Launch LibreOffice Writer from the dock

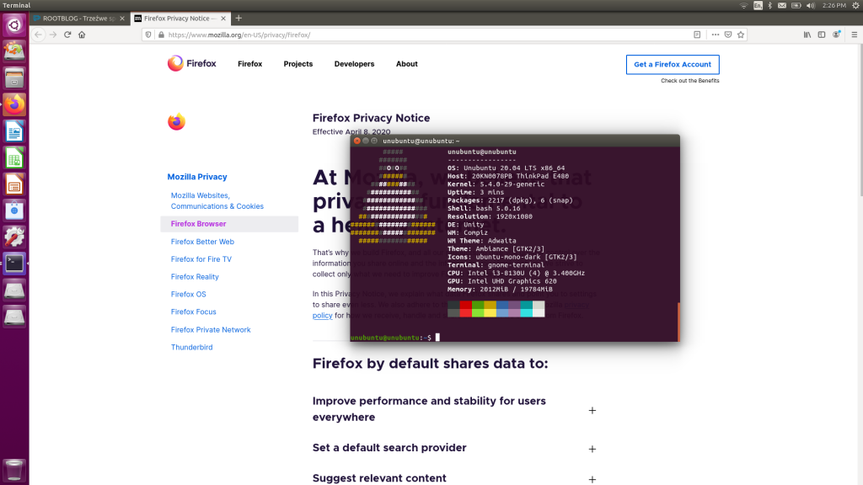13,131
